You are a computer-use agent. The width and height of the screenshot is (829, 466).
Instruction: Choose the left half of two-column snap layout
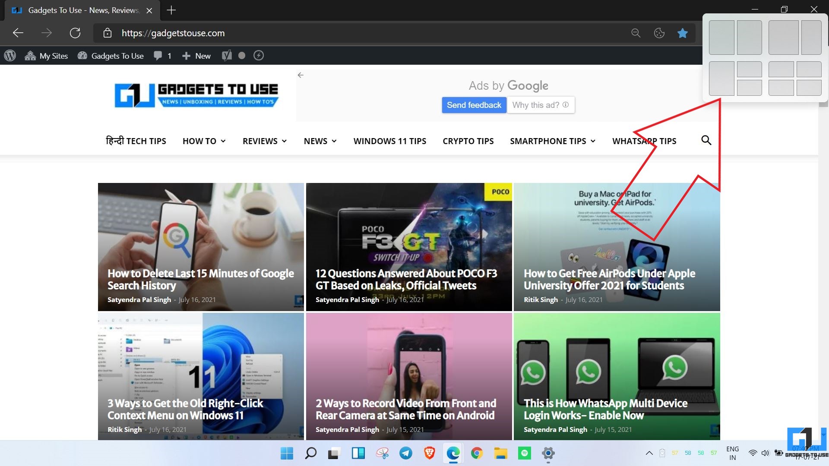pos(721,38)
